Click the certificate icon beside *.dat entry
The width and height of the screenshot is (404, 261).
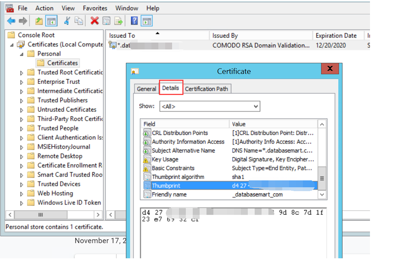click(112, 46)
